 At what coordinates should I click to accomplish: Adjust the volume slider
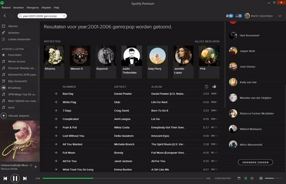[273, 178]
